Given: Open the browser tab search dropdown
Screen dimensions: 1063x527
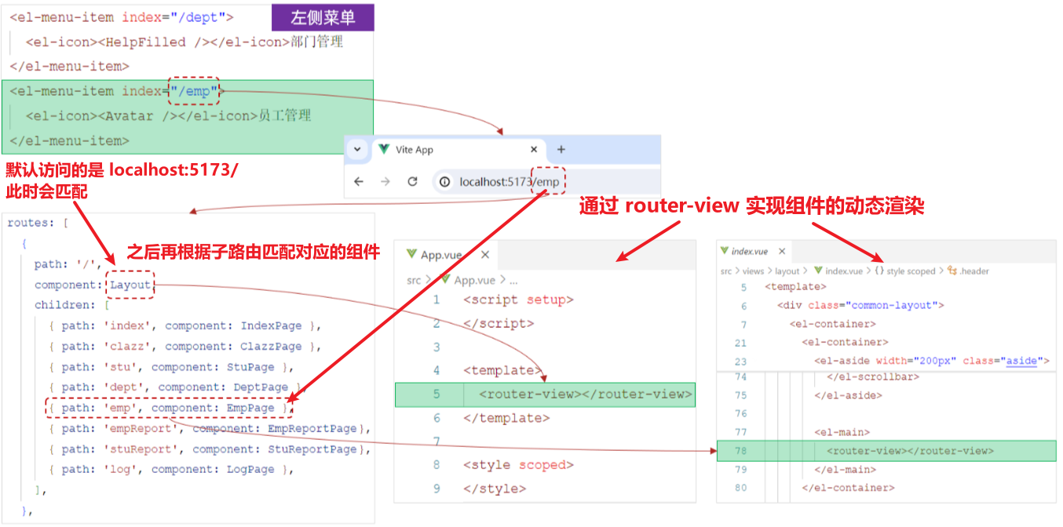Looking at the screenshot, I should pyautogui.click(x=356, y=150).
